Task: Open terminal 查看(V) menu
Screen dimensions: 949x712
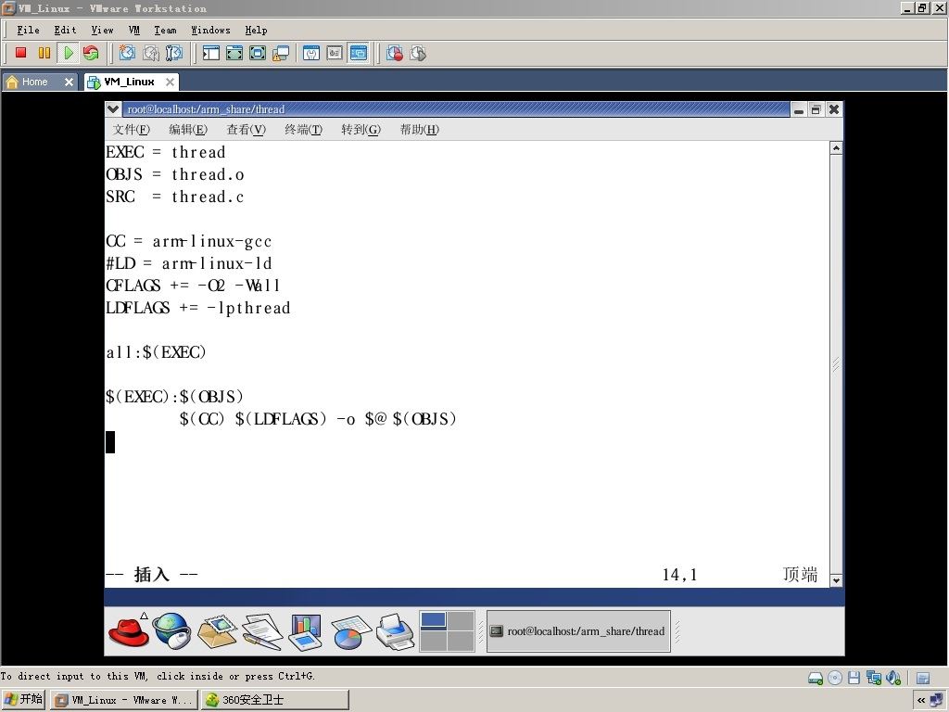Action: click(246, 130)
